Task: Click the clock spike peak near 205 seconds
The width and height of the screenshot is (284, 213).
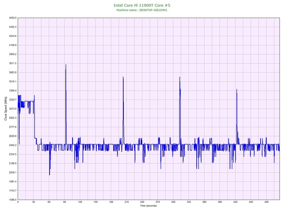Action: tap(123, 78)
